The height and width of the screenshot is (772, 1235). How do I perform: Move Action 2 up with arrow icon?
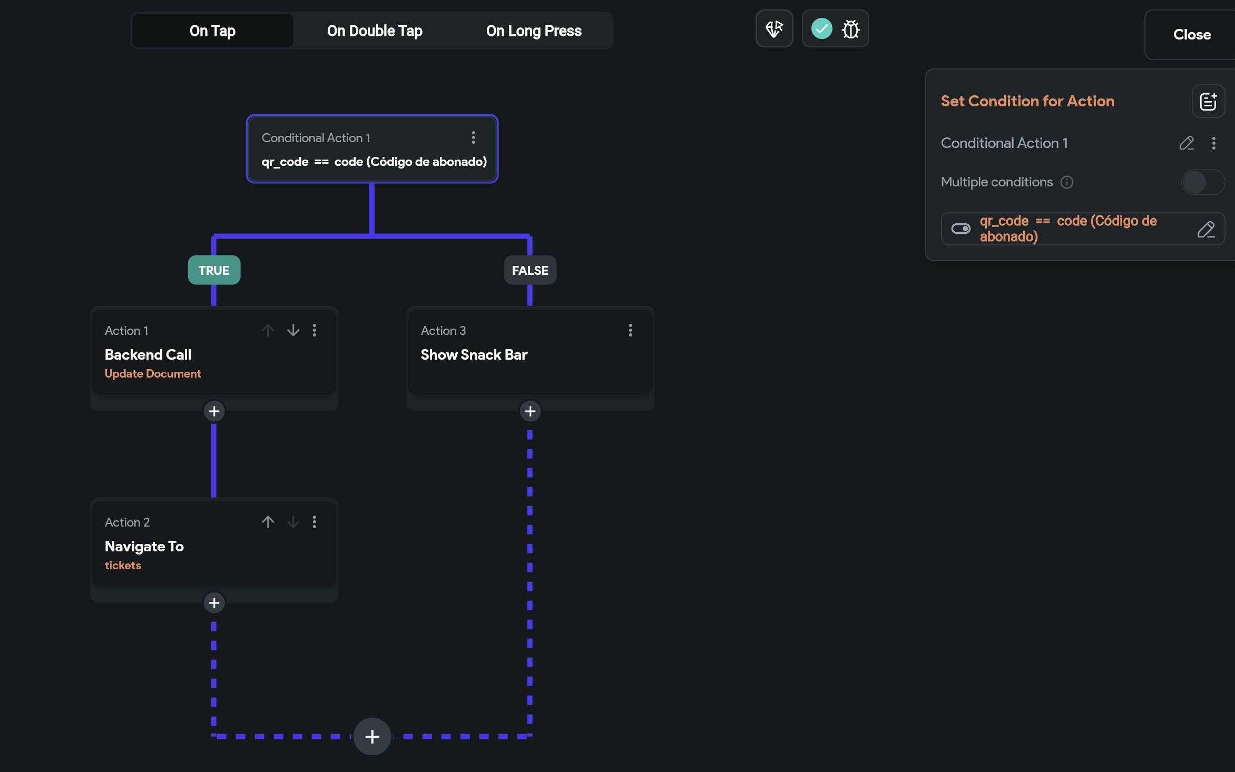[x=268, y=522]
